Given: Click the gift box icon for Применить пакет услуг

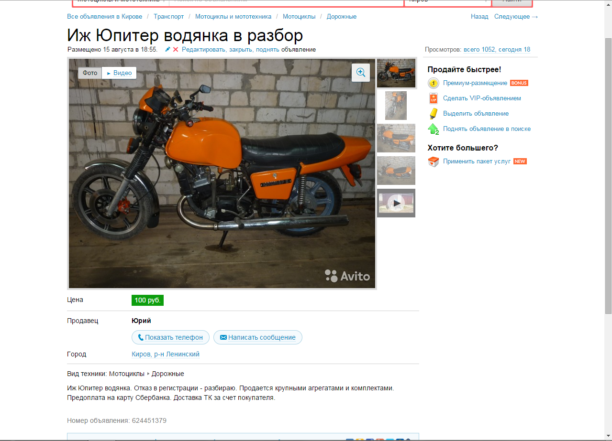Looking at the screenshot, I should click(x=433, y=161).
